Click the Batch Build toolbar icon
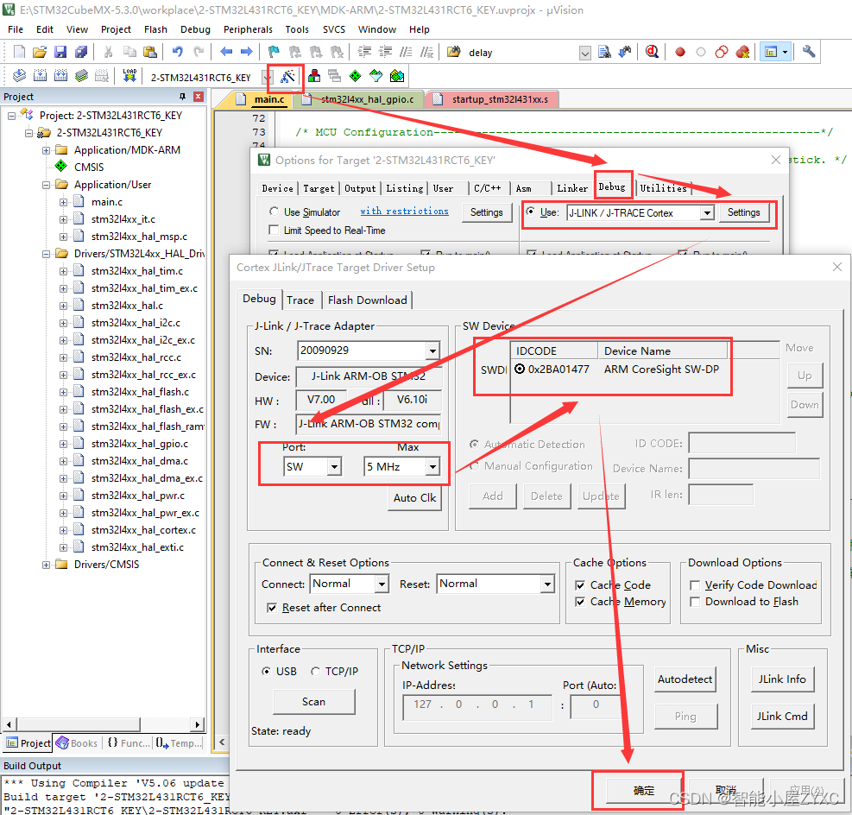Screen dimensions: 852x815 click(x=81, y=76)
